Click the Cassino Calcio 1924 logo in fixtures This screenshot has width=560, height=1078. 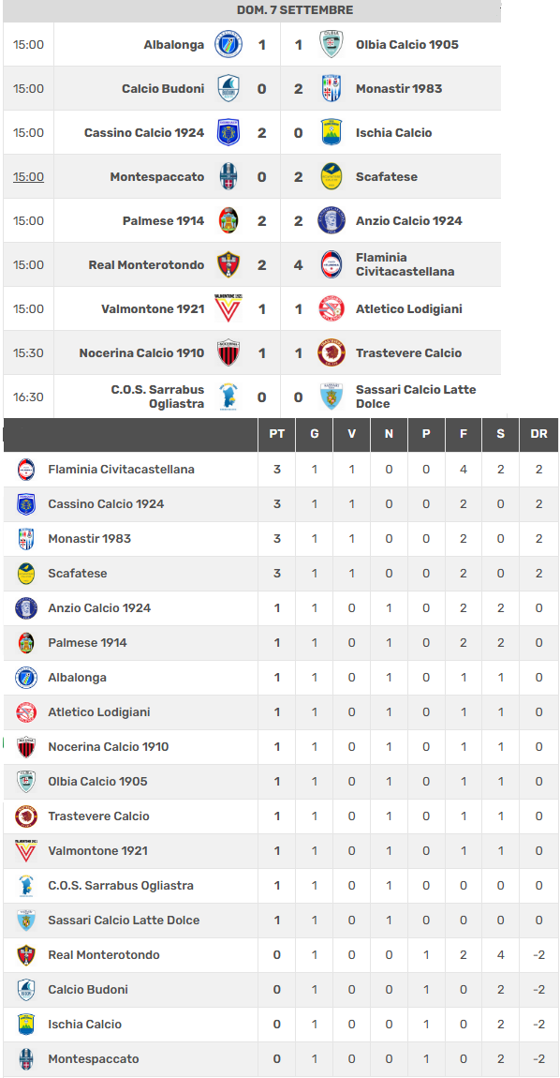point(228,133)
